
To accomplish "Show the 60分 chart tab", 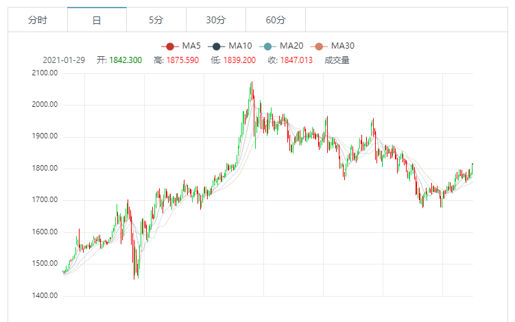I will pos(276,20).
